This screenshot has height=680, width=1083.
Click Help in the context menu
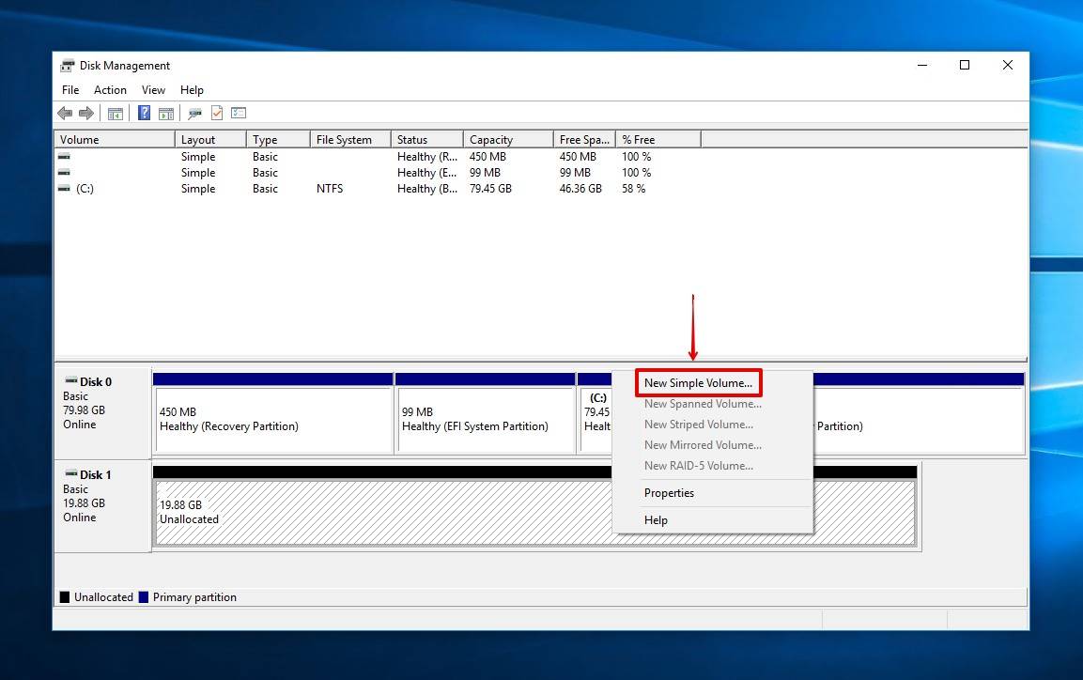656,520
